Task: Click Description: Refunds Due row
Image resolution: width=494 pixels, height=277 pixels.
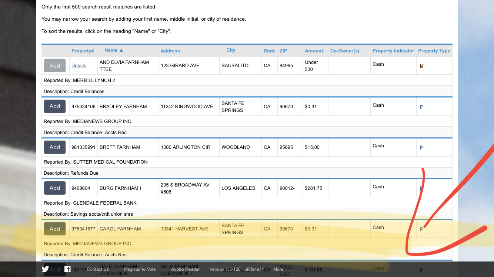Action: [x=247, y=173]
